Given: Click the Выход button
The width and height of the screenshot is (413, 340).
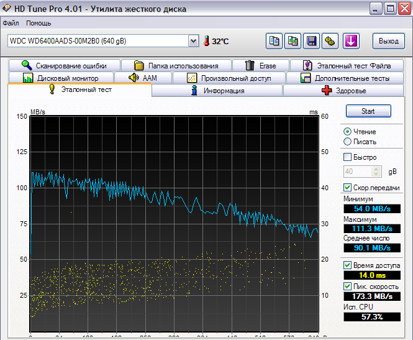Looking at the screenshot, I should click(x=389, y=41).
